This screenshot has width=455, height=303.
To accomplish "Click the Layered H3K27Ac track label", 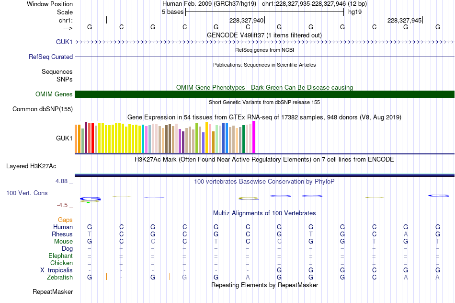I will (31, 166).
